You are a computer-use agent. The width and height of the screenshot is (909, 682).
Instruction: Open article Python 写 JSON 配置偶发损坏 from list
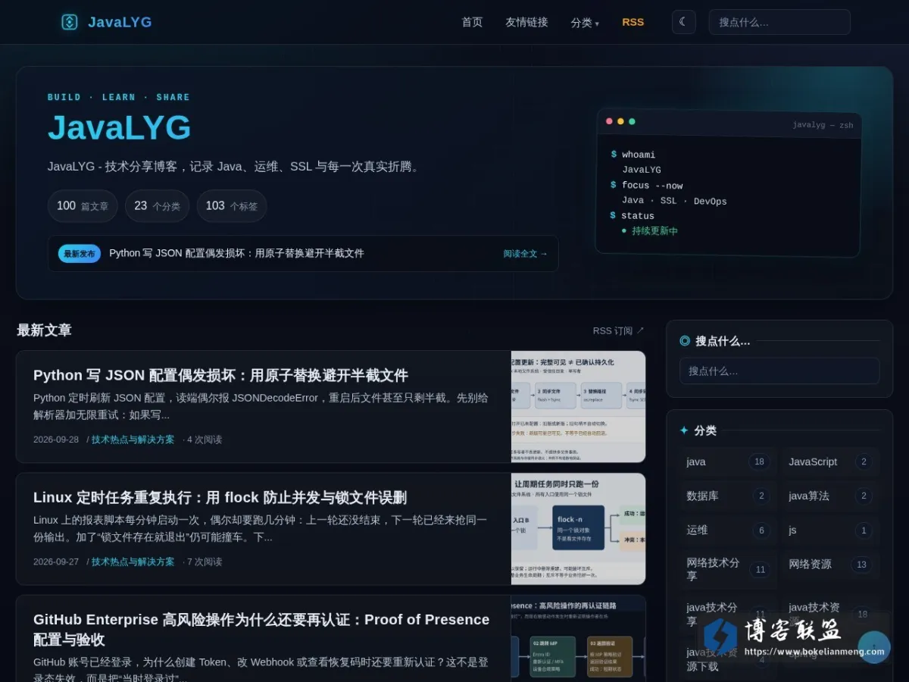(x=220, y=375)
